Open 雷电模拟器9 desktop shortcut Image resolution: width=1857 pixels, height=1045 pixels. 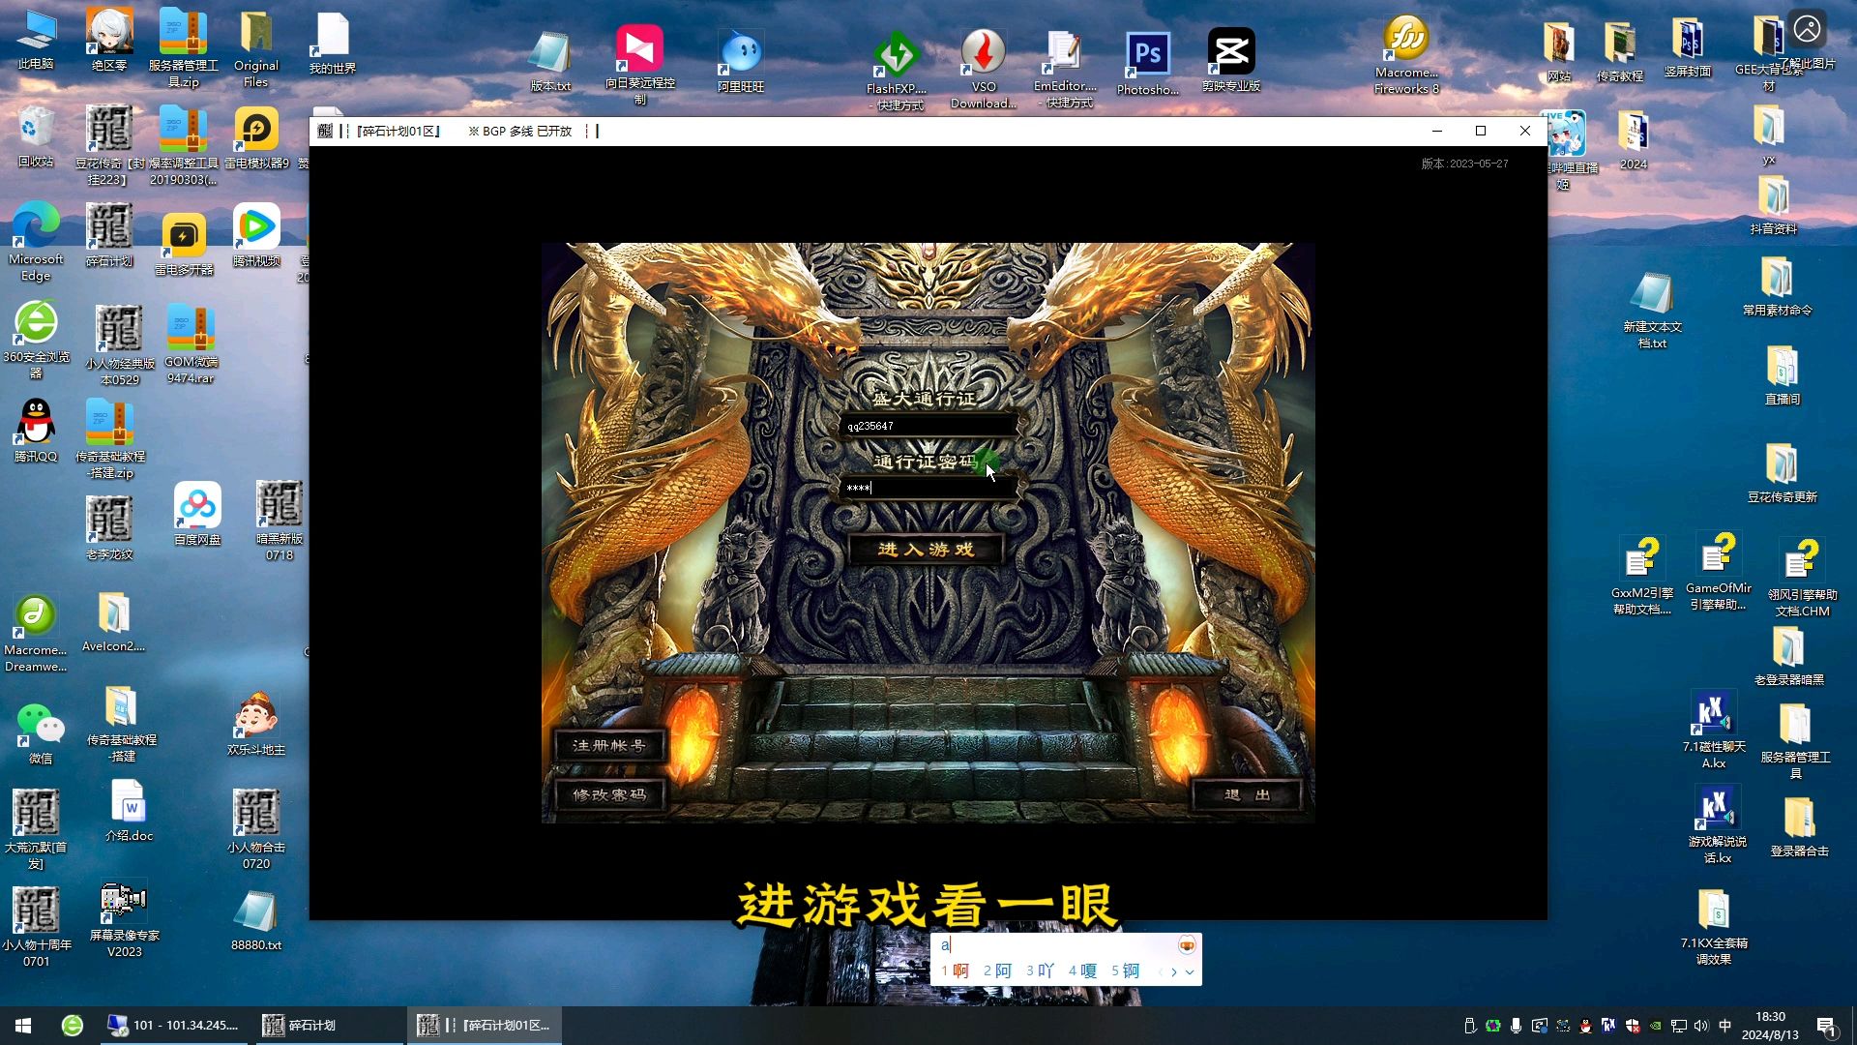[x=256, y=137]
